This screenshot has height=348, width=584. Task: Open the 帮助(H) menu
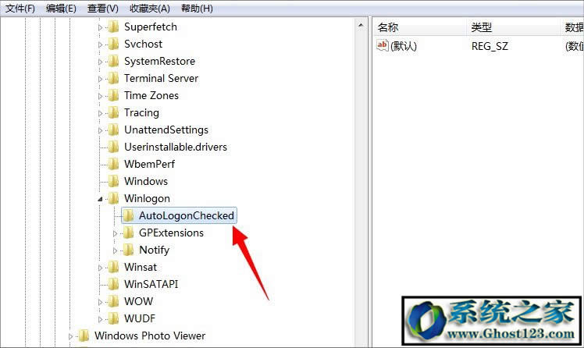point(197,8)
